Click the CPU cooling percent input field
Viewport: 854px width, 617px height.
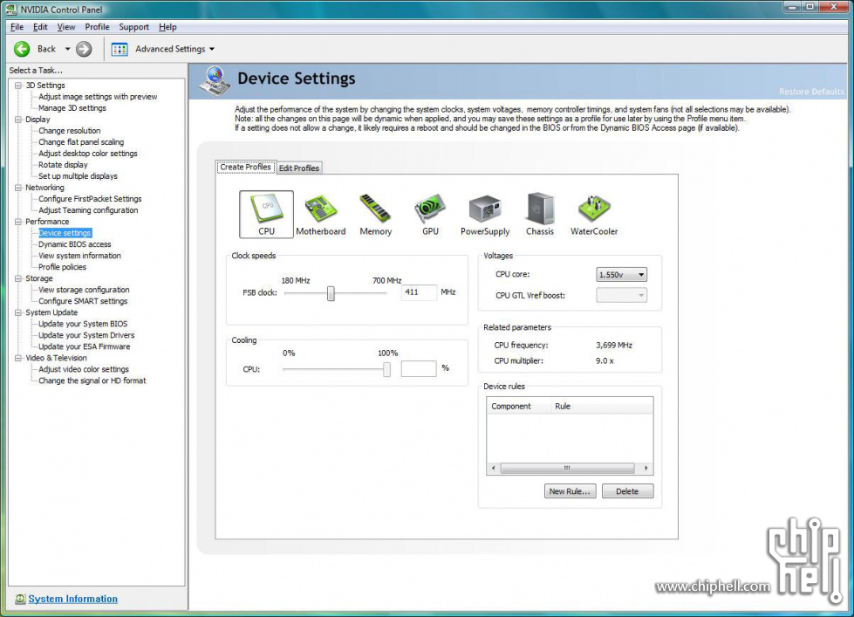[x=419, y=369]
